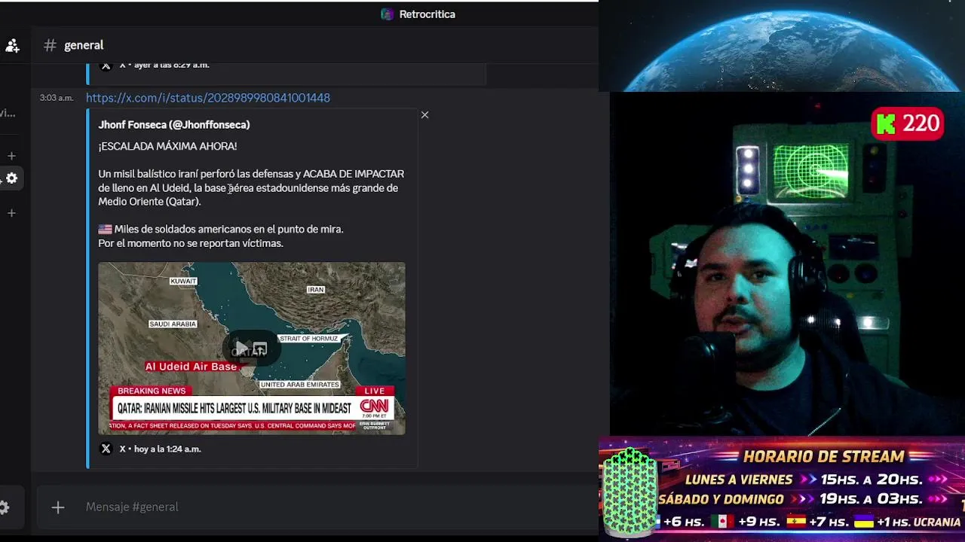Click the sidebar settings gear icon
The width and height of the screenshot is (965, 542).
(11, 178)
